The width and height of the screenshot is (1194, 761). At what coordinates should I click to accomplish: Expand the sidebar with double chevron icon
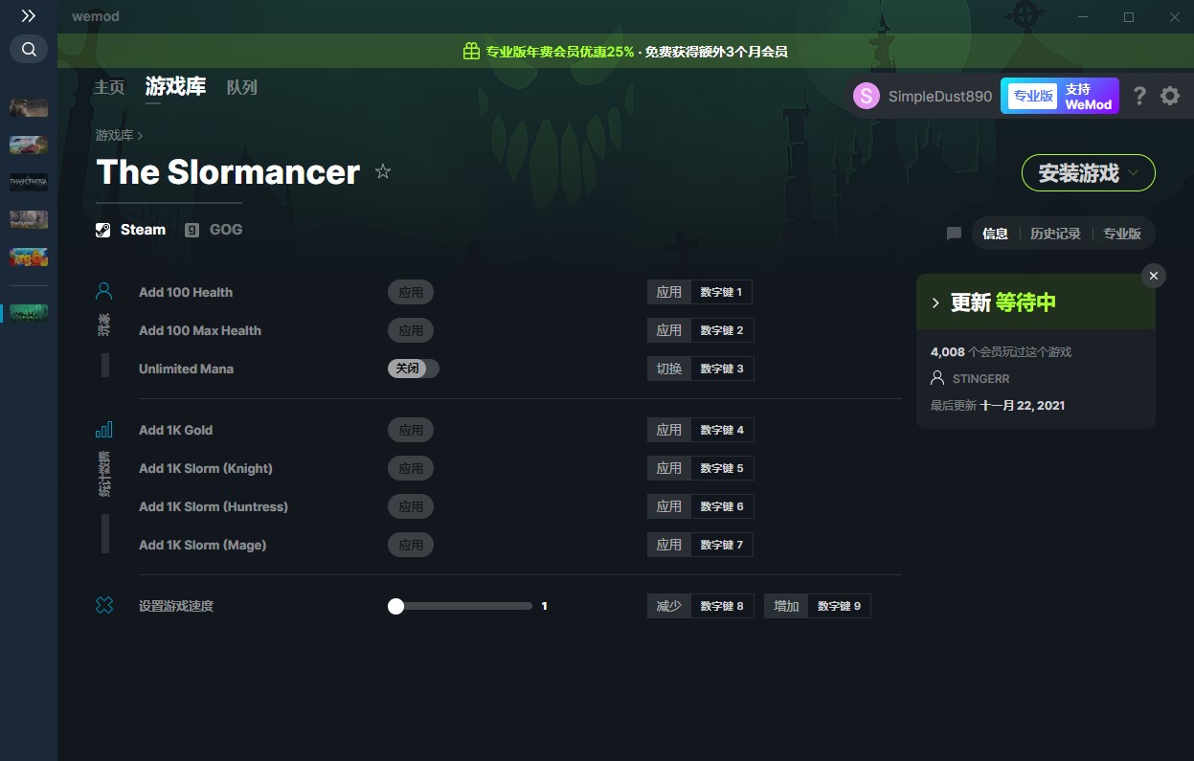[29, 16]
